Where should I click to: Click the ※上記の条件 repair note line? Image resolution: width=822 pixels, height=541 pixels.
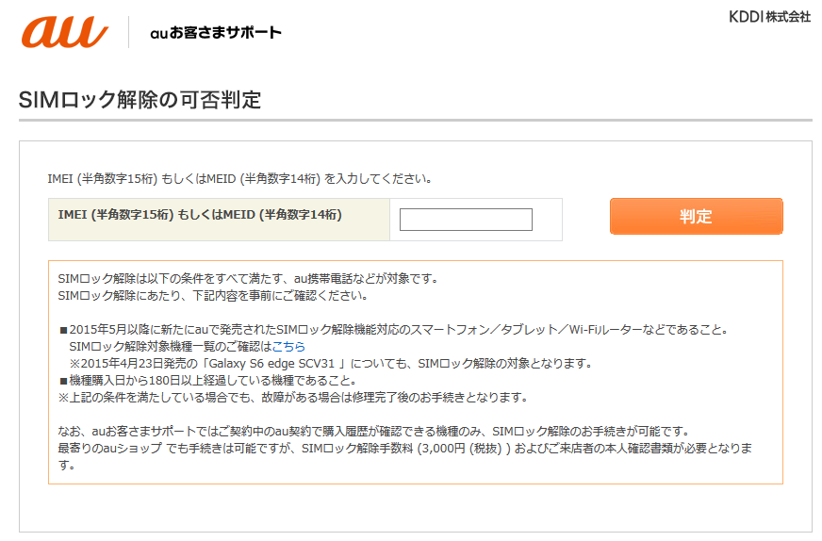point(293,398)
